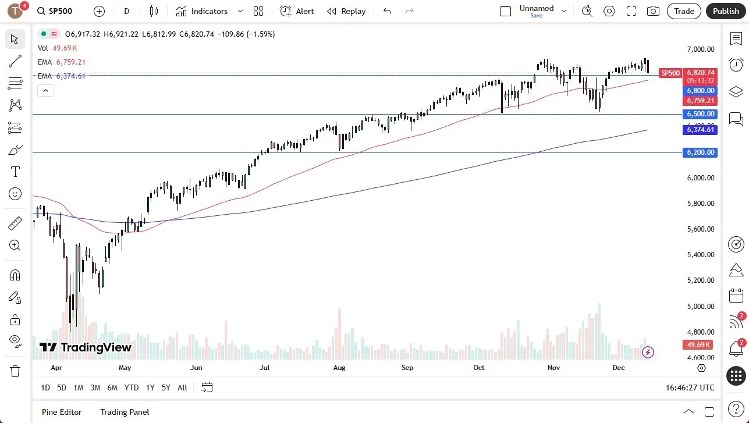Select the Measure ruler tool
The height and width of the screenshot is (423, 749).
15,223
